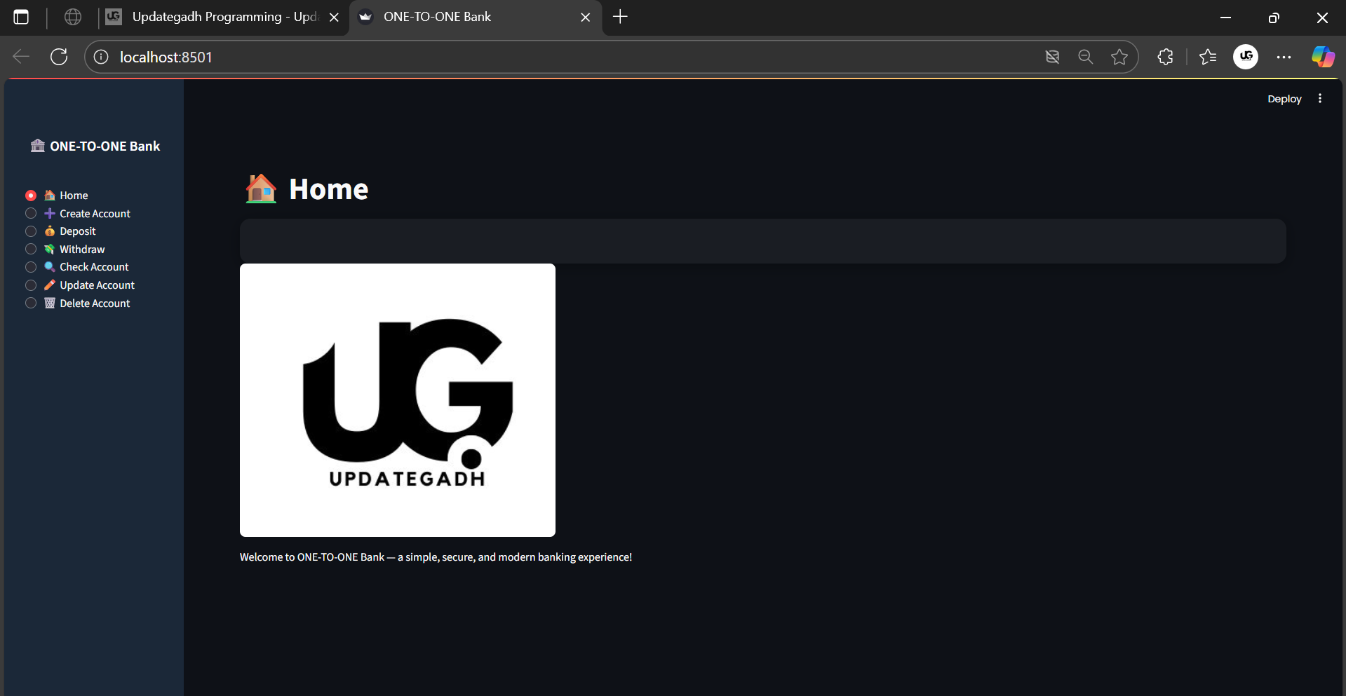Add page to favorites star

[x=1119, y=57]
